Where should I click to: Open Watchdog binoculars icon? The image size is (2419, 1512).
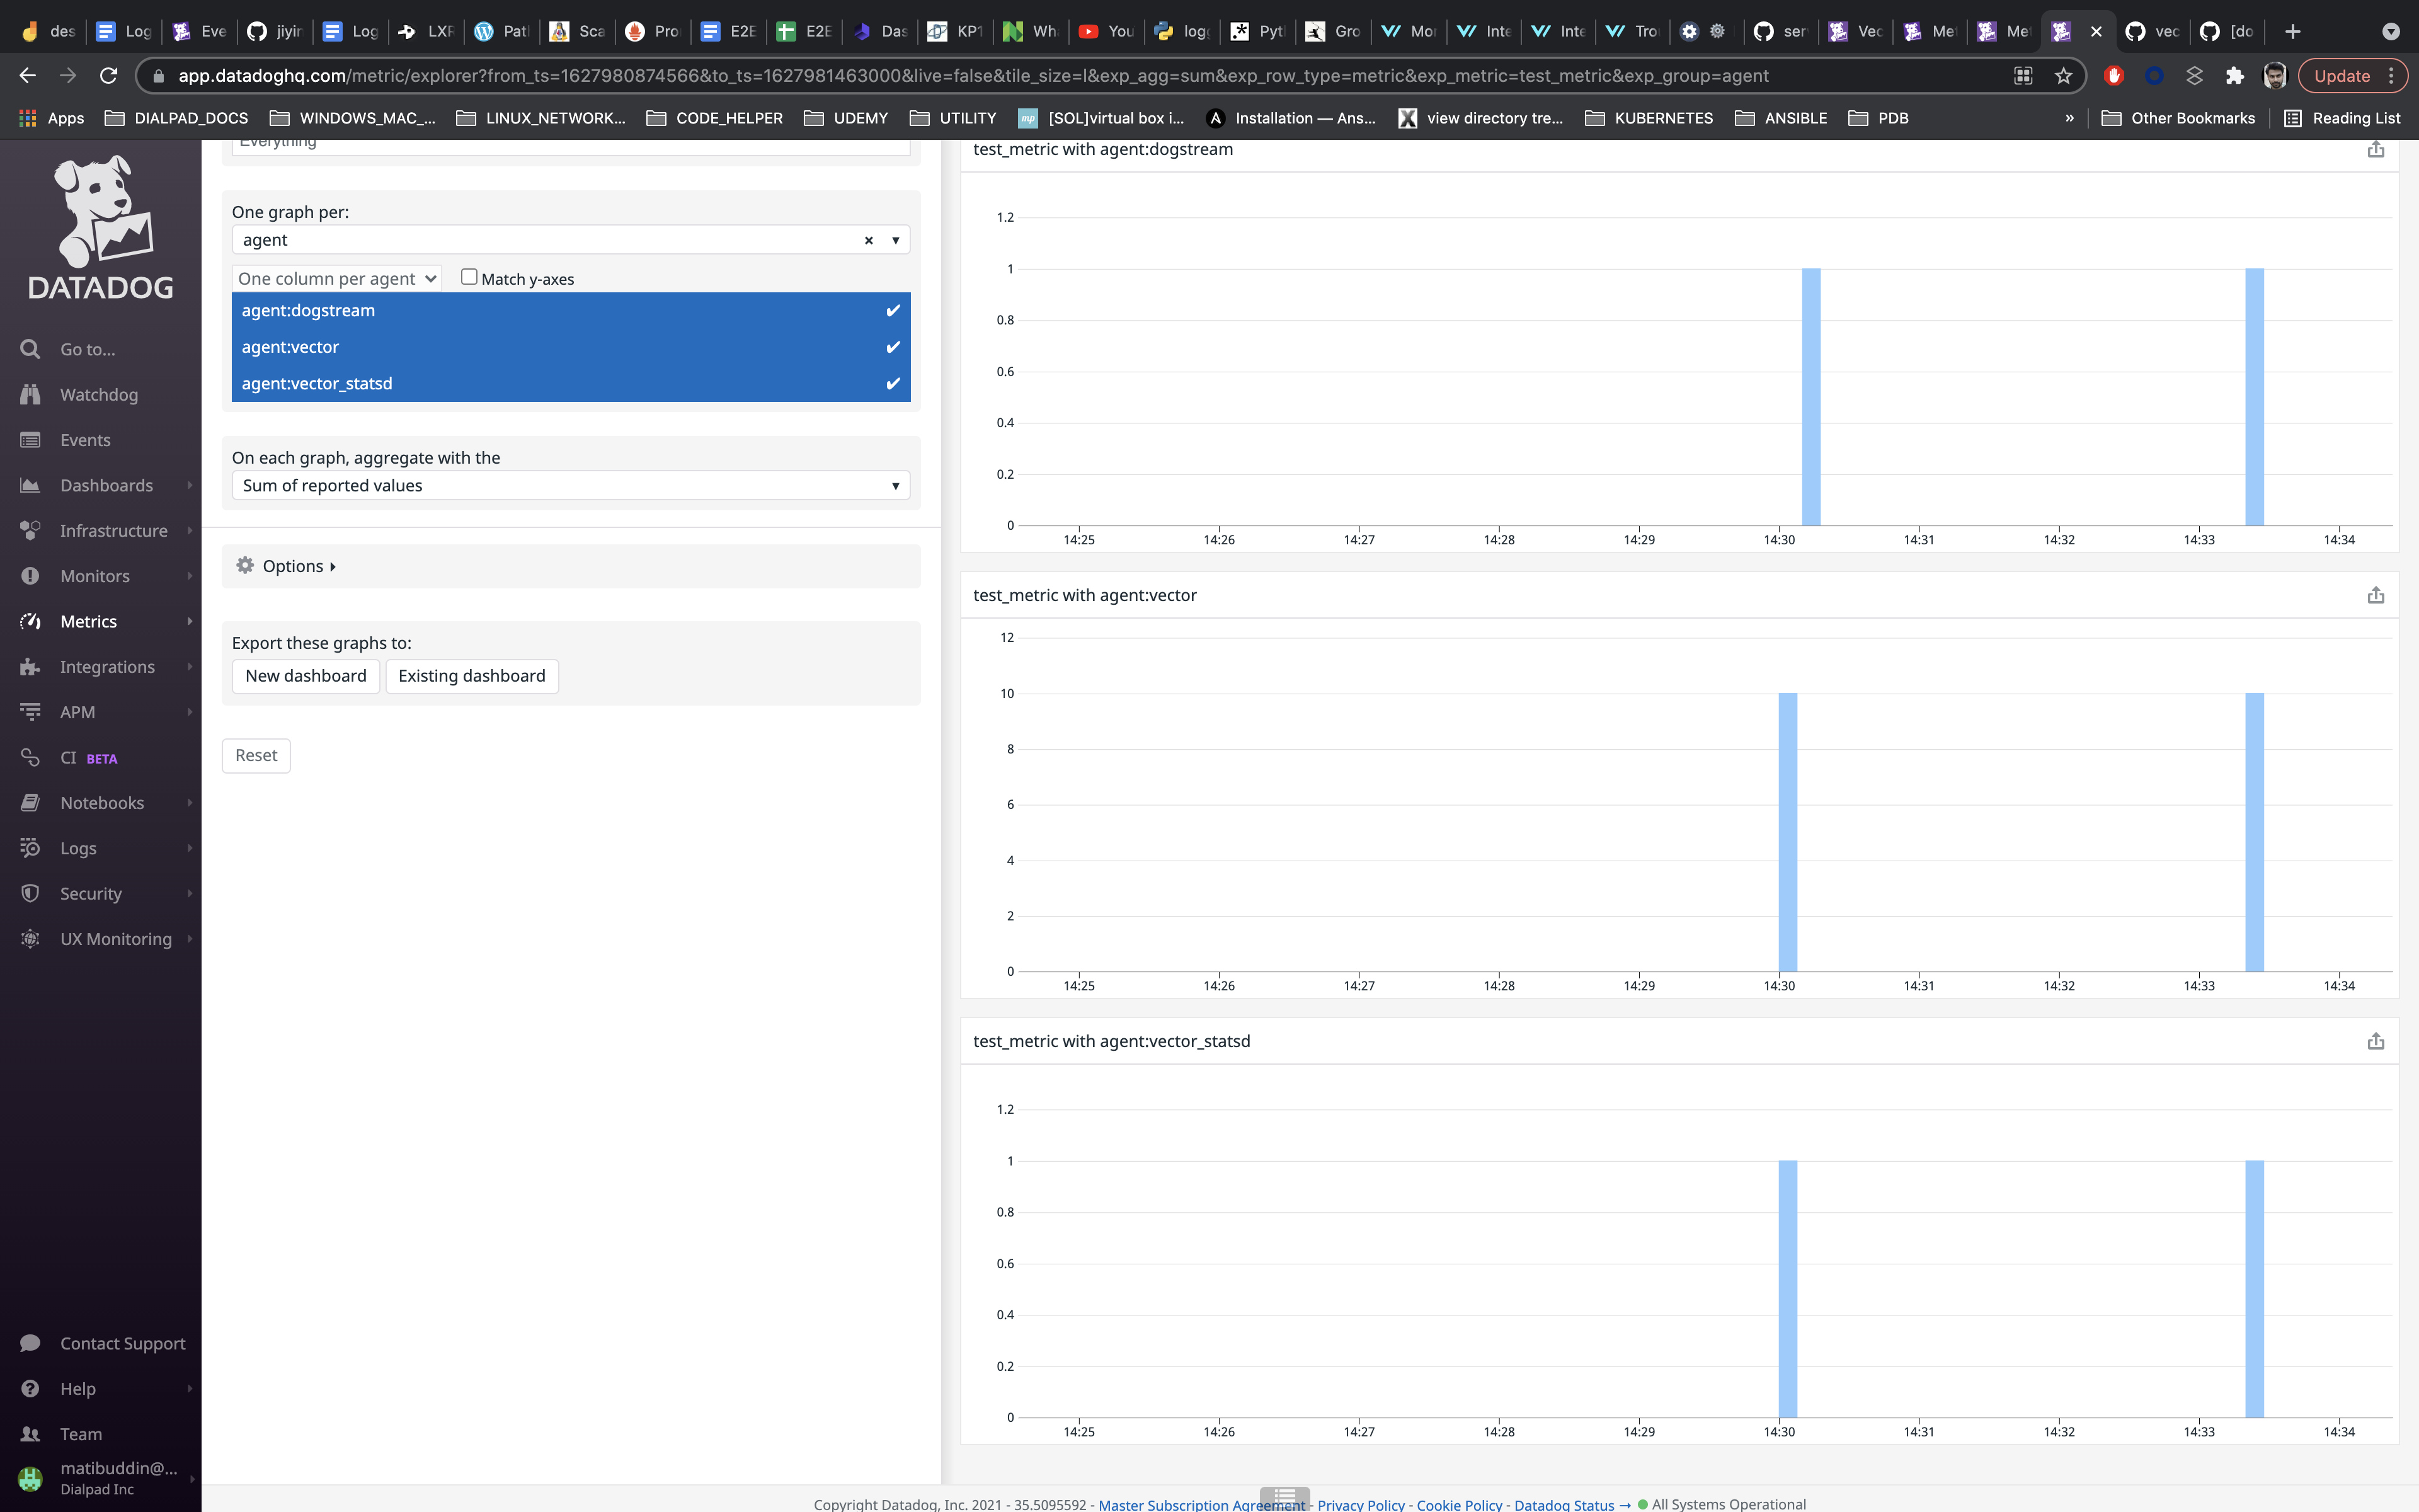pos(30,394)
